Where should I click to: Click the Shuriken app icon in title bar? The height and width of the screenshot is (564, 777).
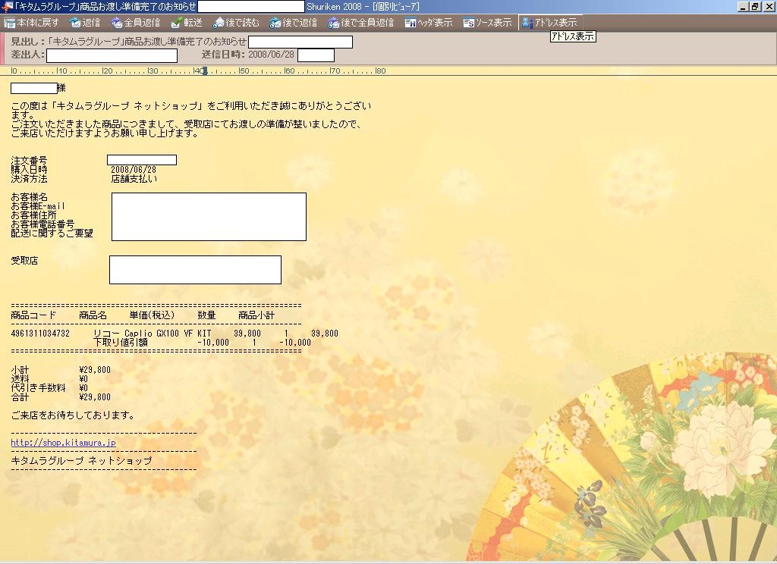tap(7, 7)
